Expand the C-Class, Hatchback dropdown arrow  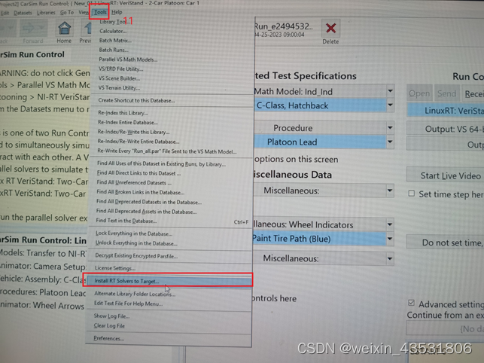[390, 105]
